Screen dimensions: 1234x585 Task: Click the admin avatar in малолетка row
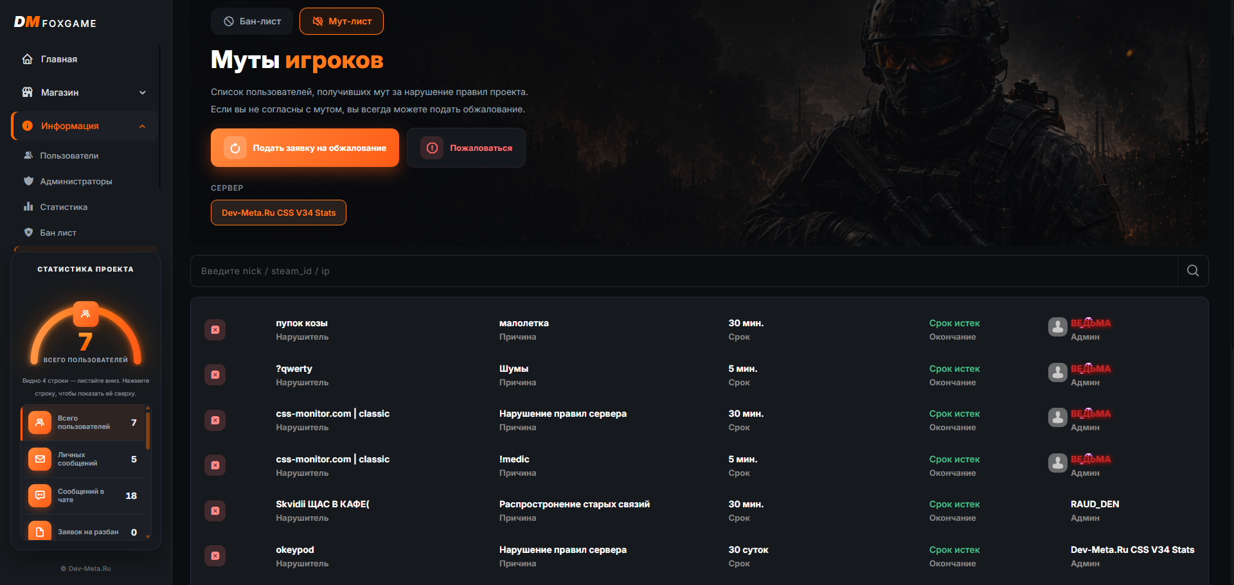click(1058, 327)
